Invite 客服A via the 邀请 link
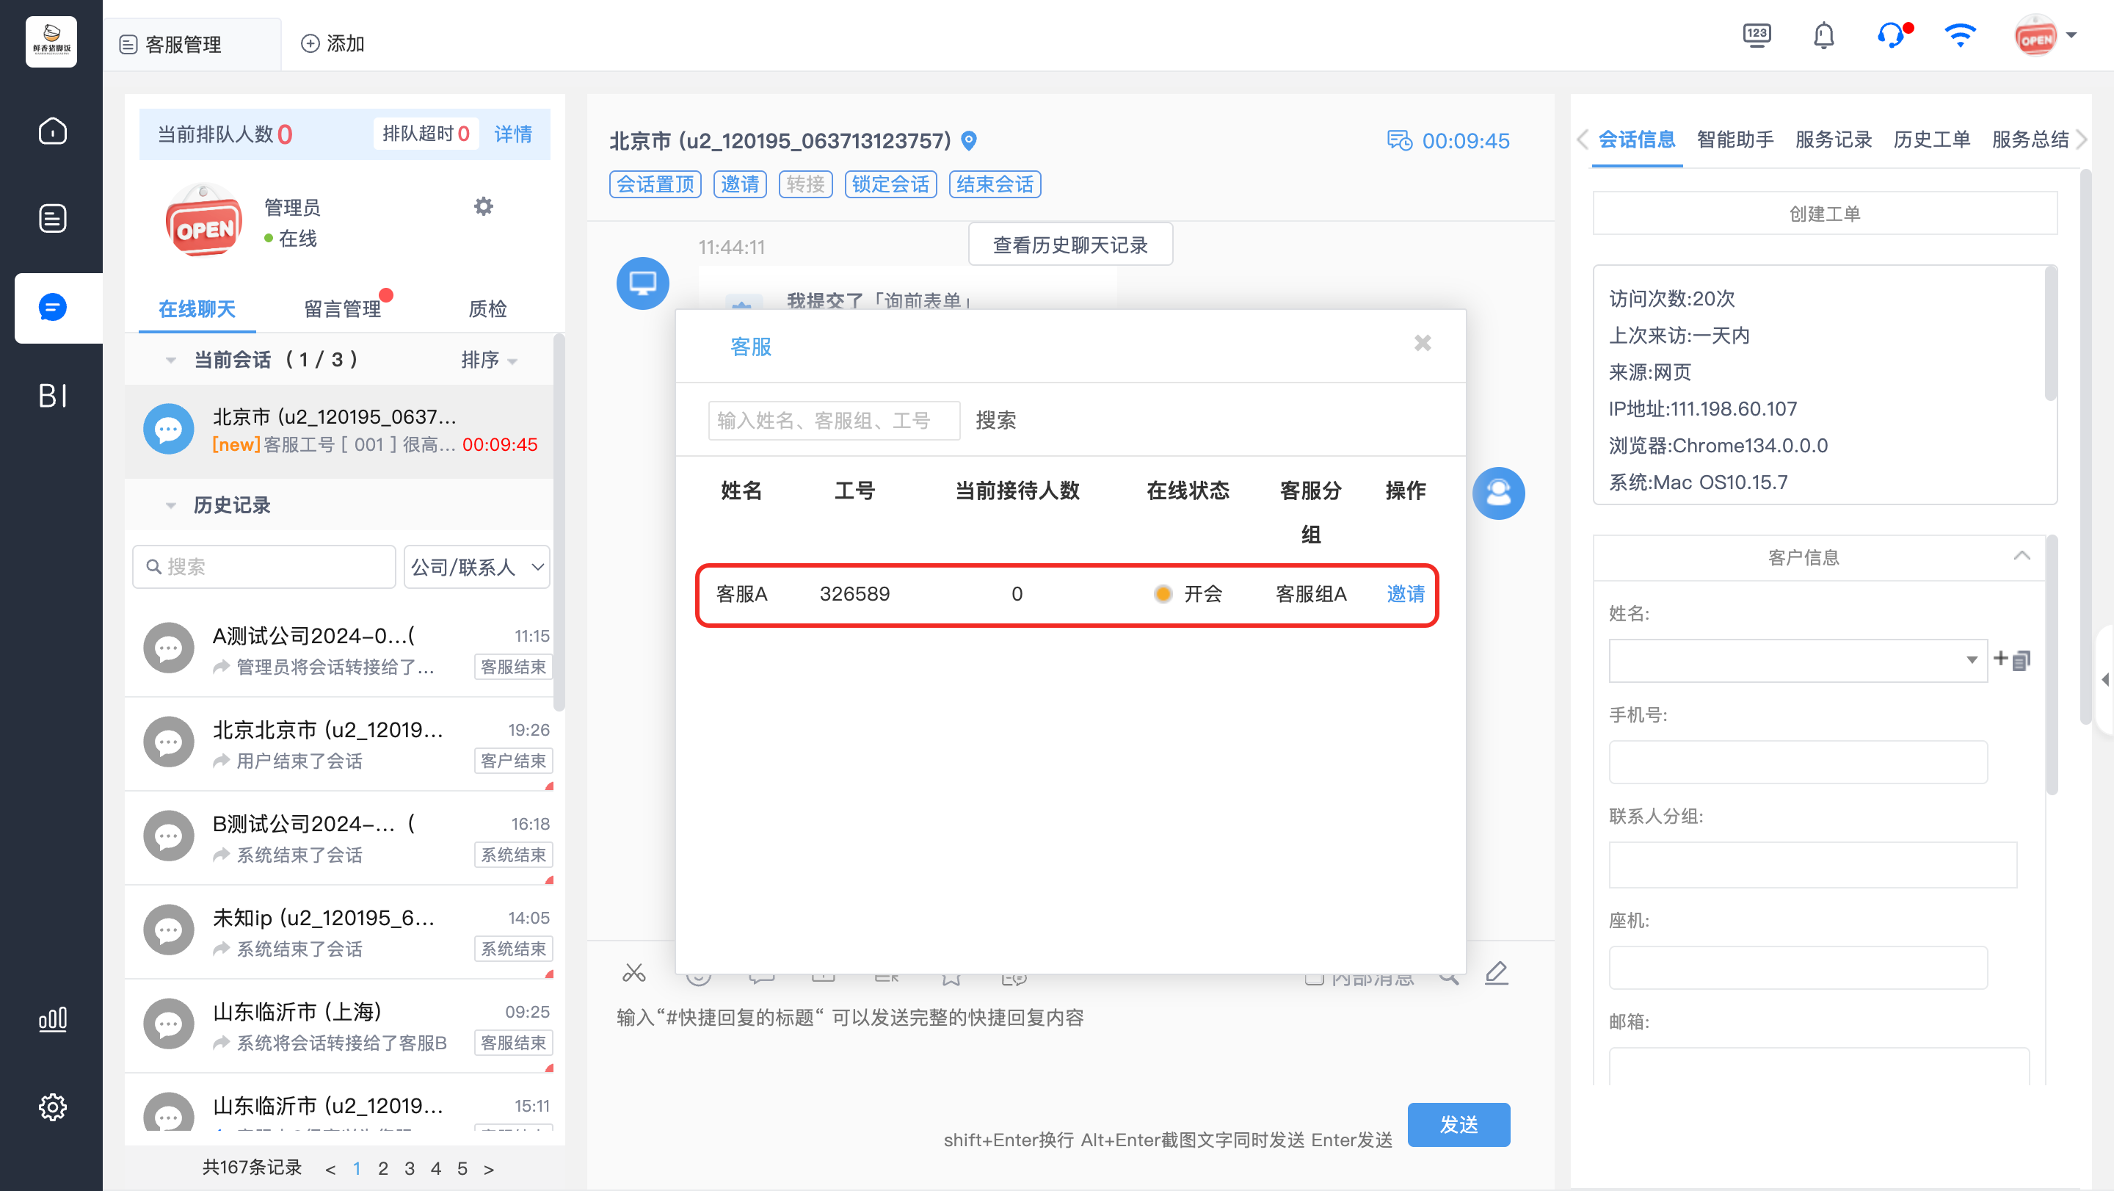The image size is (2114, 1191). (x=1405, y=593)
